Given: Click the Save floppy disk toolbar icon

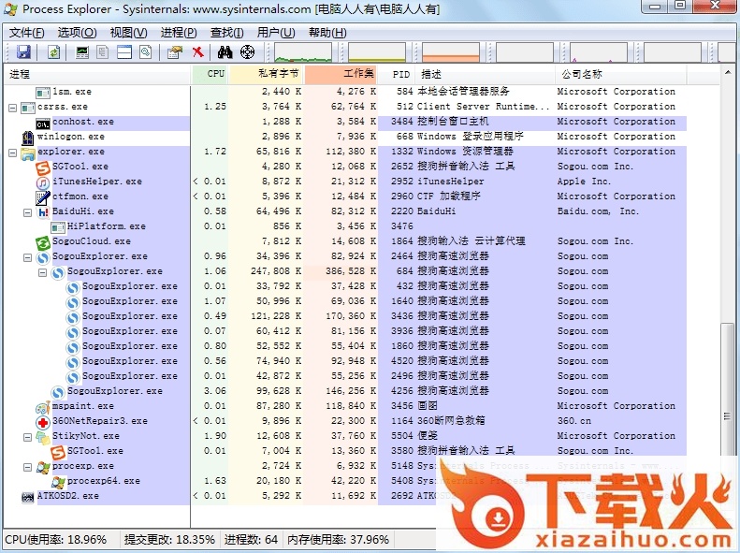Looking at the screenshot, I should (23, 52).
